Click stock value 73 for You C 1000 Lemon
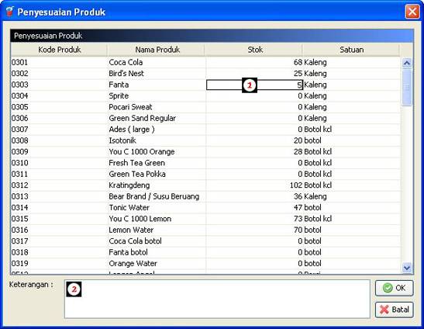Image resolution: width=424 pixels, height=329 pixels. point(298,219)
